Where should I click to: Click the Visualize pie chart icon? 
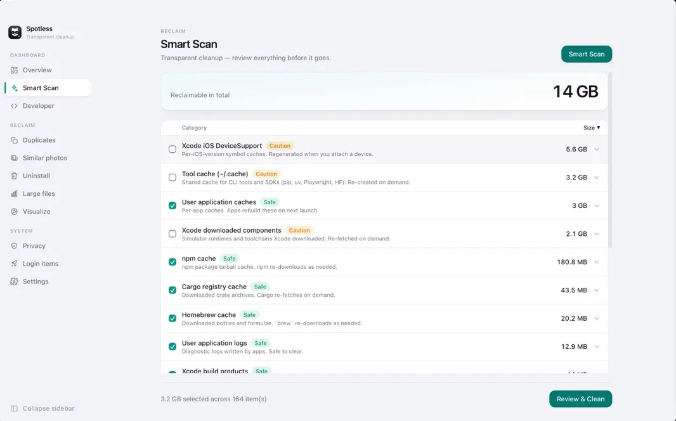point(14,212)
